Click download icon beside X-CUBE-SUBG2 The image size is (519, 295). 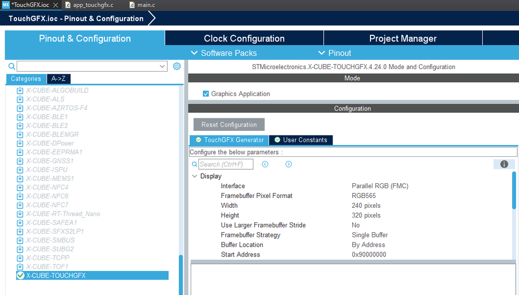(x=20, y=249)
